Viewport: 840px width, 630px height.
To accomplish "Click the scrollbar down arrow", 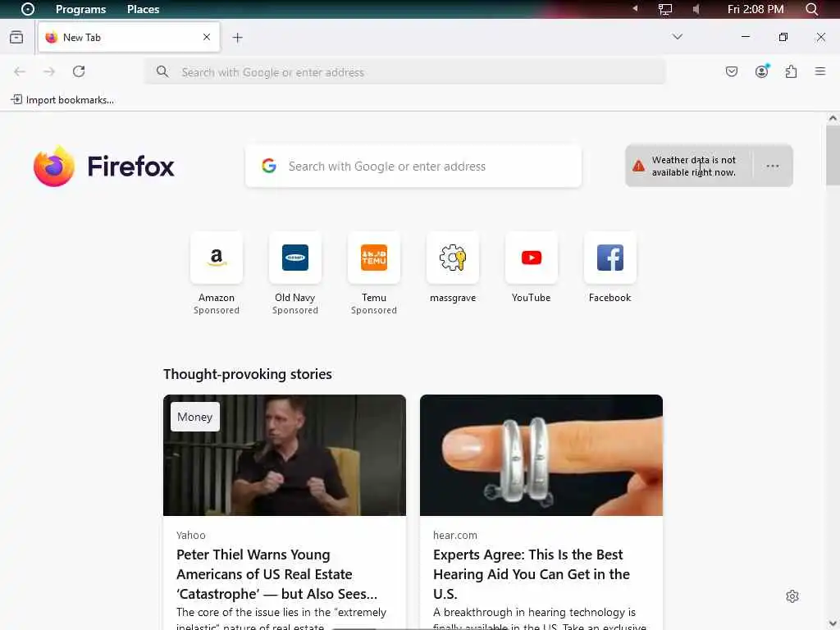I will point(833,623).
